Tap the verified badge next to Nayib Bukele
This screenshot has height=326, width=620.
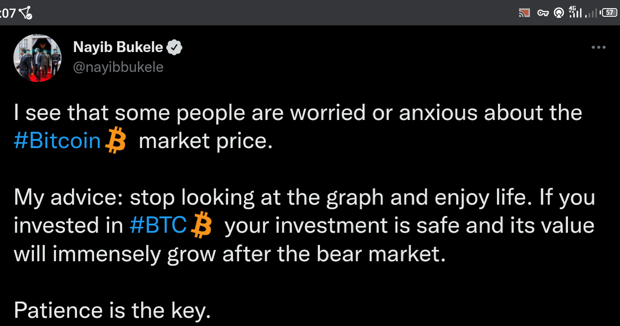pos(175,48)
